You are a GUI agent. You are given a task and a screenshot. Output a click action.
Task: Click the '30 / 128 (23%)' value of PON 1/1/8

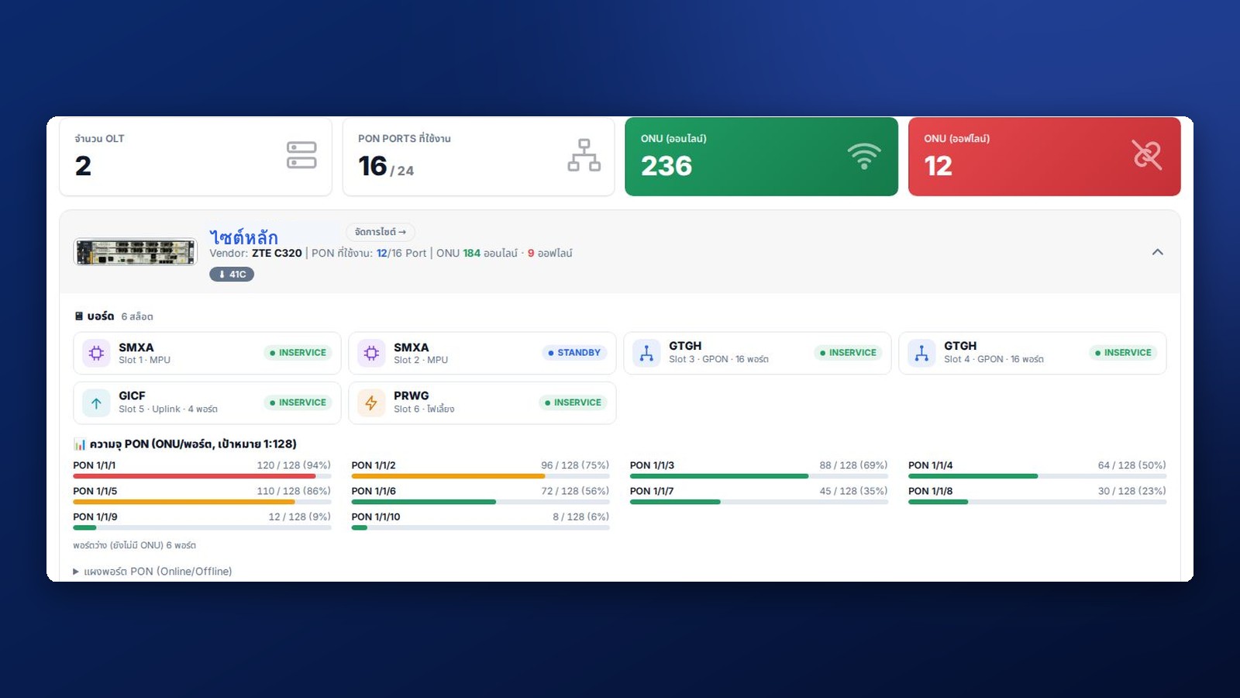[x=1131, y=491]
